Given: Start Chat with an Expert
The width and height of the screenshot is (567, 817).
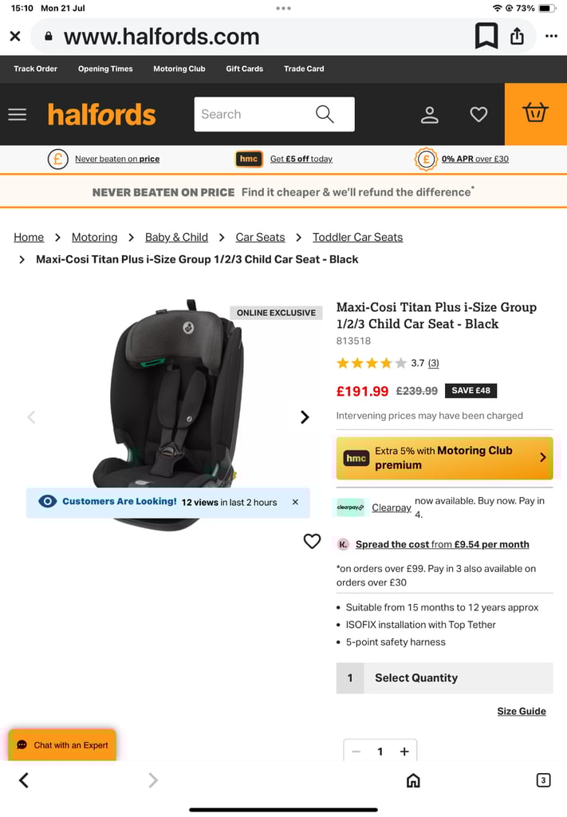Looking at the screenshot, I should pos(62,745).
